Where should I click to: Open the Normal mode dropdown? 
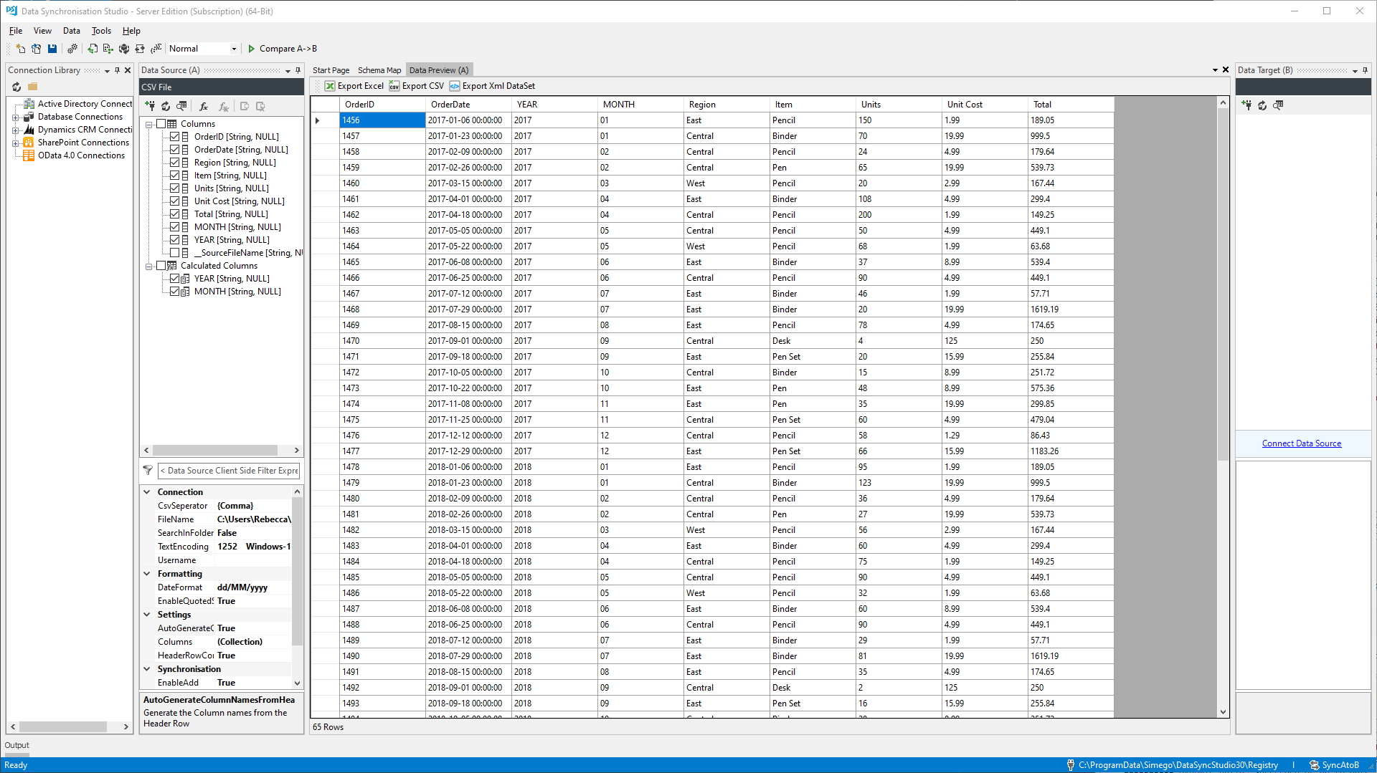pos(234,49)
